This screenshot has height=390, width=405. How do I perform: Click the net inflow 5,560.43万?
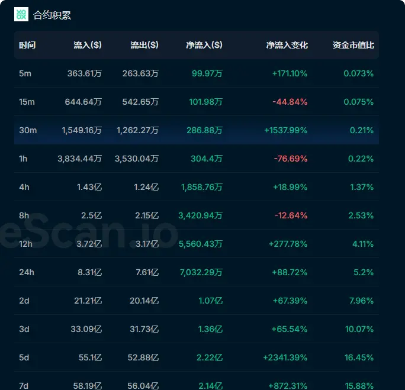[x=201, y=244]
